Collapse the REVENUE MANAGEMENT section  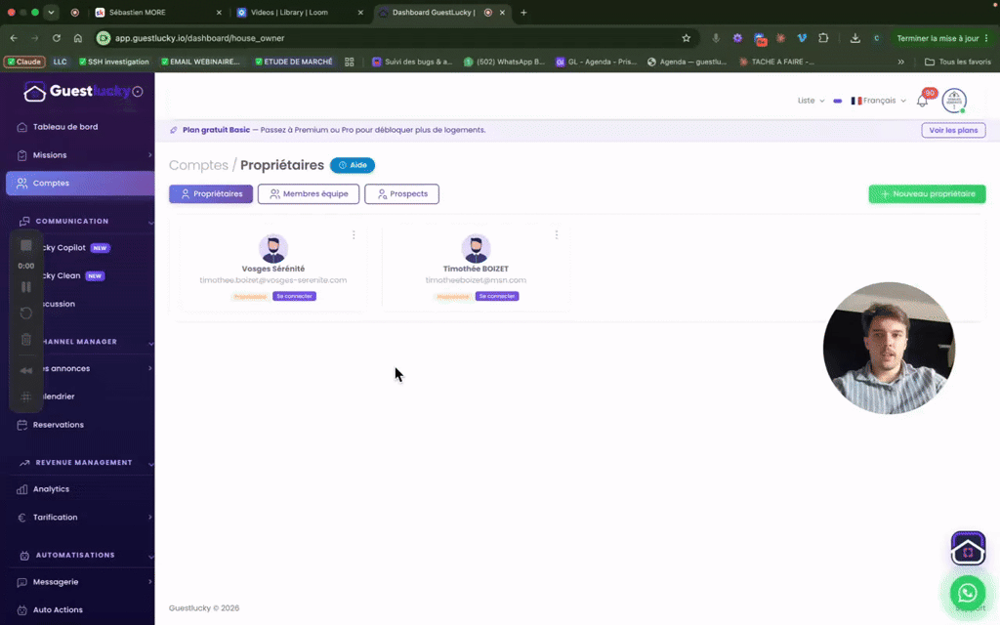tap(150, 464)
